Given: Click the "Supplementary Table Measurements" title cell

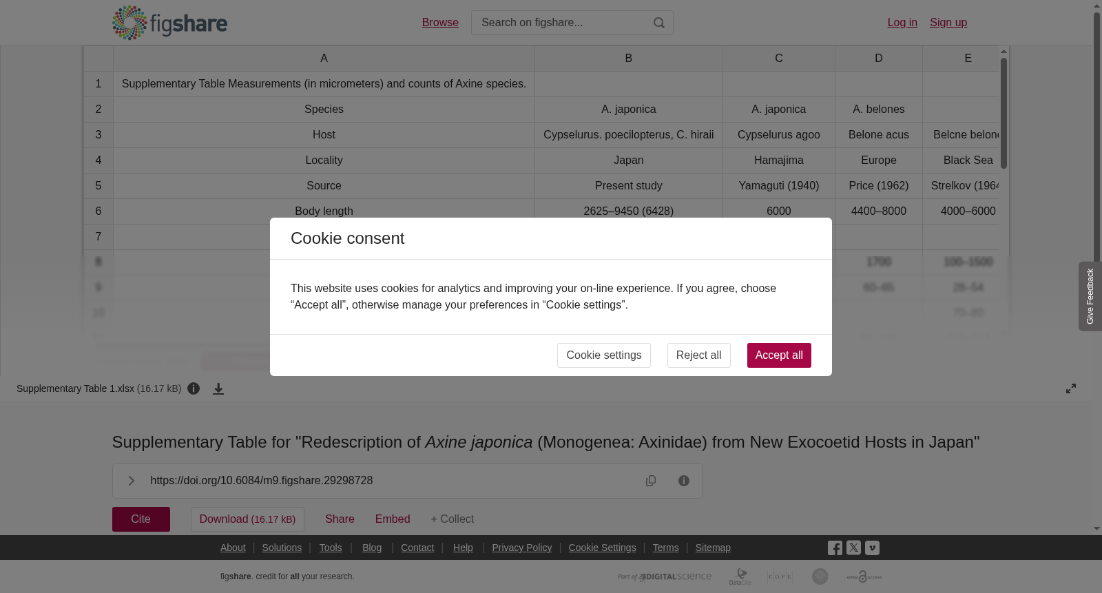Looking at the screenshot, I should click(324, 84).
